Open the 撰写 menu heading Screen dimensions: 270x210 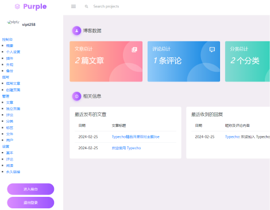6,77
